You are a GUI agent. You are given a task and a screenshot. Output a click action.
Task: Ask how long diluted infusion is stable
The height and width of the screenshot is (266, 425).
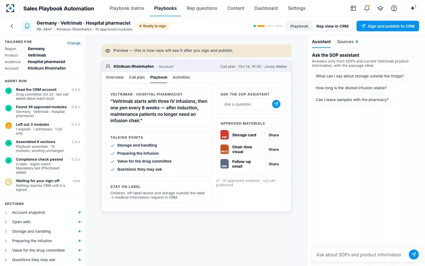coord(351,88)
